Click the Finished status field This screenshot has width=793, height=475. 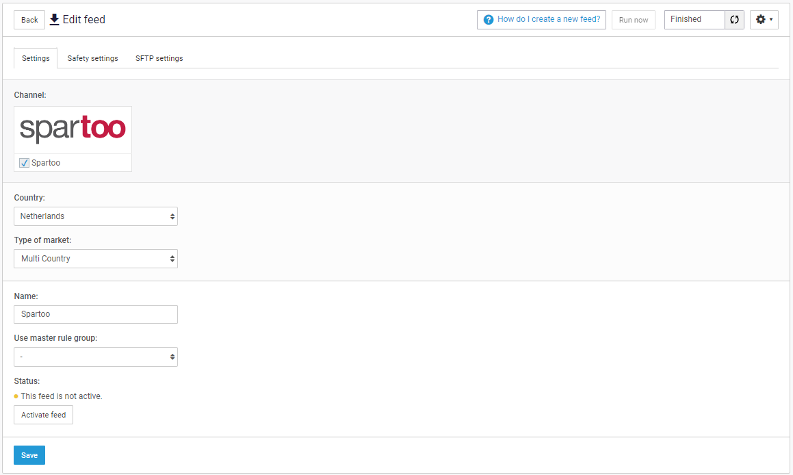(x=694, y=20)
